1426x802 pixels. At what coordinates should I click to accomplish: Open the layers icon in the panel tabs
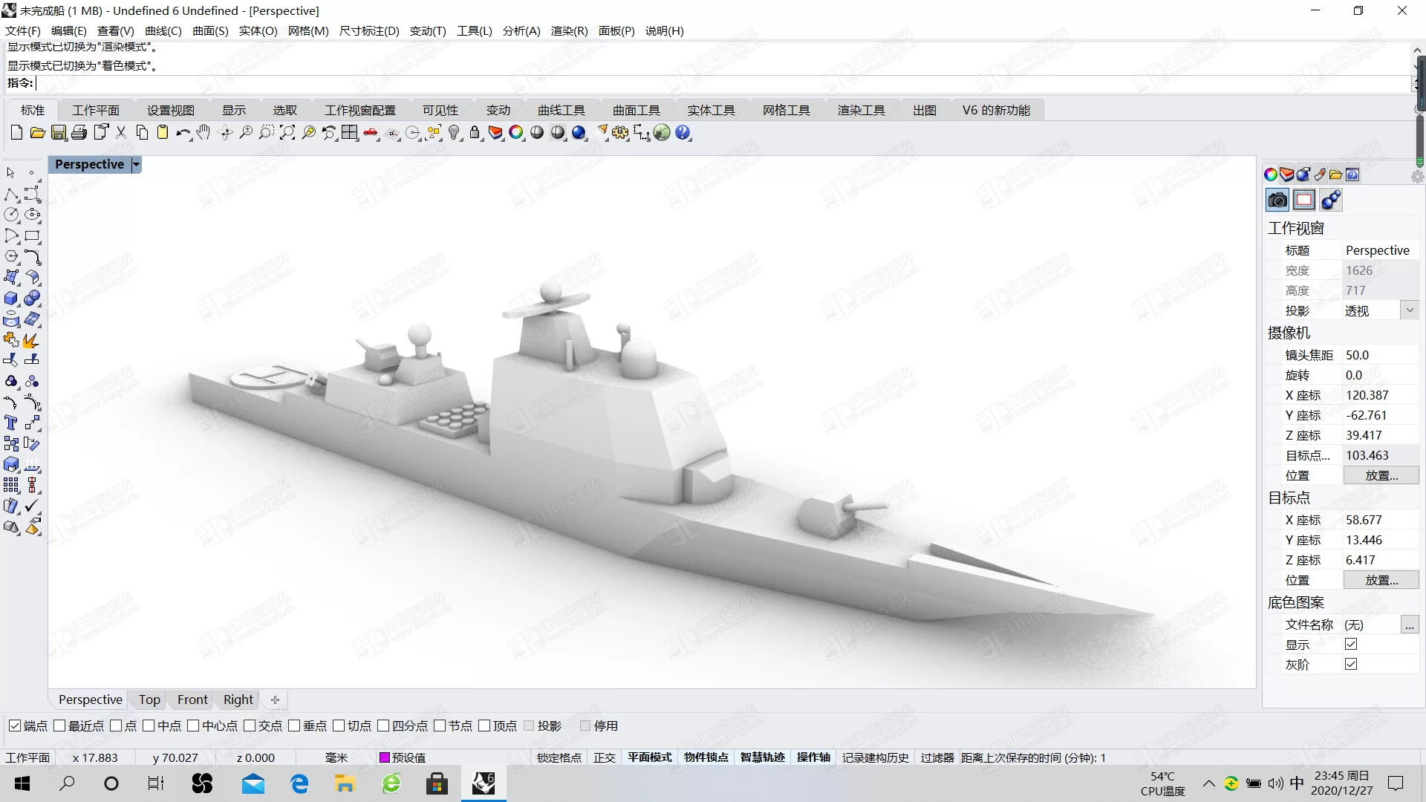tap(1286, 175)
